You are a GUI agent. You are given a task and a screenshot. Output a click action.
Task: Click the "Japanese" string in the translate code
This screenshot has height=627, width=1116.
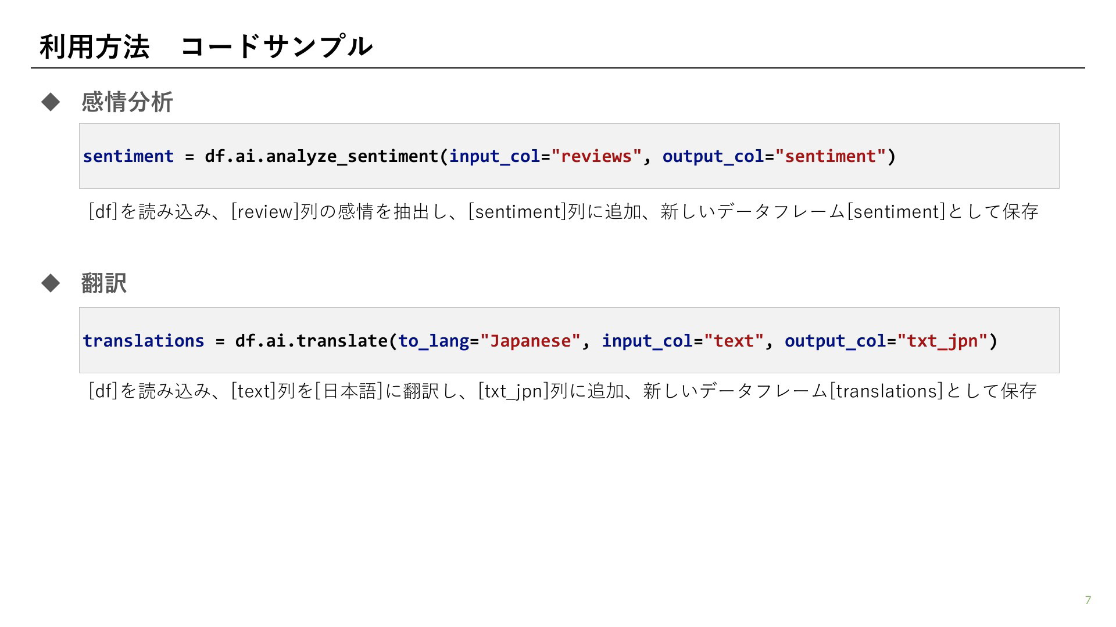point(531,341)
